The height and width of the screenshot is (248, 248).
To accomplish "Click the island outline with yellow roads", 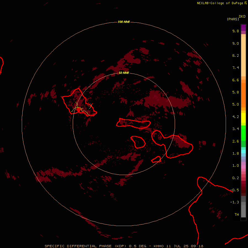I will pos(79,103).
